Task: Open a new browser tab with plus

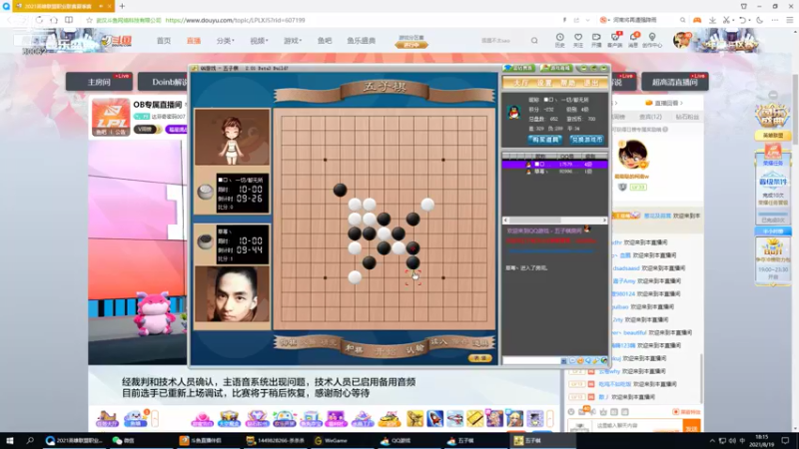Action: (122, 6)
